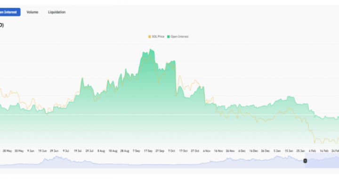Click the 4 Feb date label

click(x=312, y=151)
